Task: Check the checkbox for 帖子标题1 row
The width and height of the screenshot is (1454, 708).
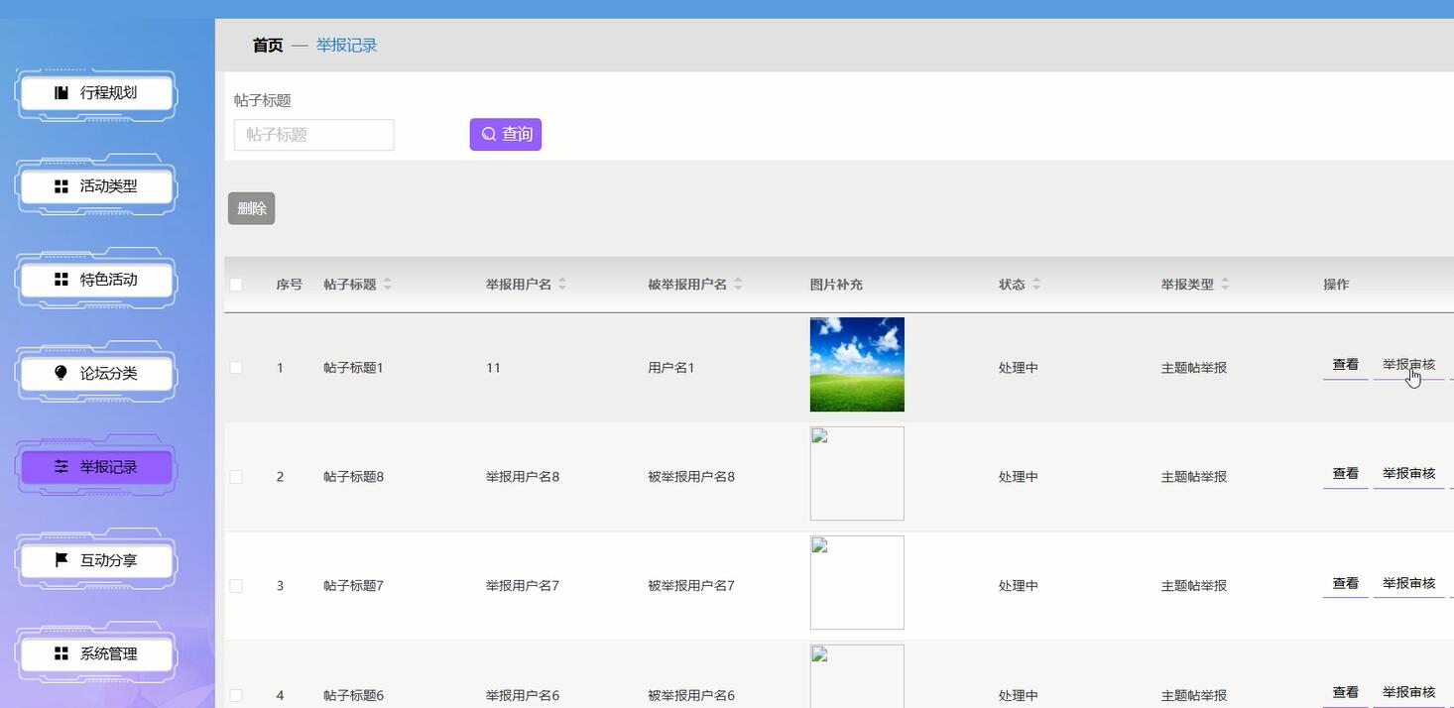Action: coord(236,367)
